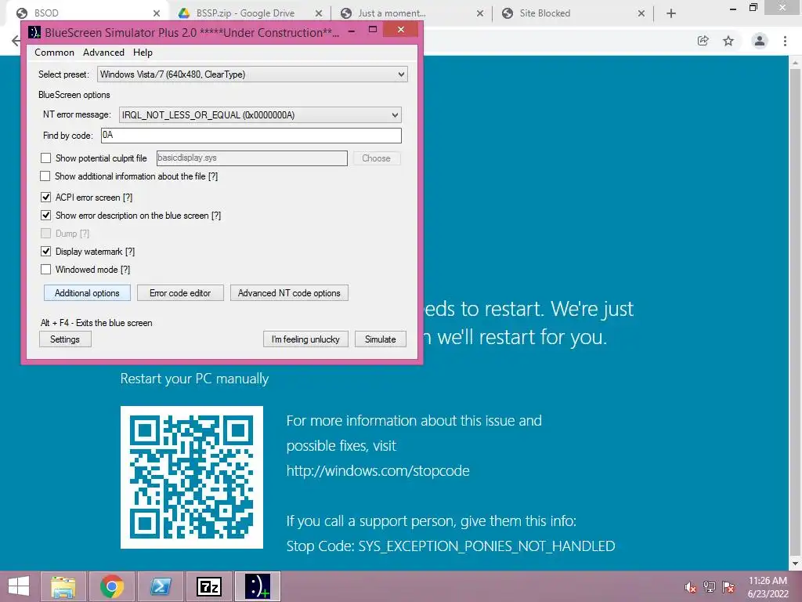Screen dimensions: 802x602
Task: Close the BSSP.zip Google Drive tab
Action: tap(319, 13)
